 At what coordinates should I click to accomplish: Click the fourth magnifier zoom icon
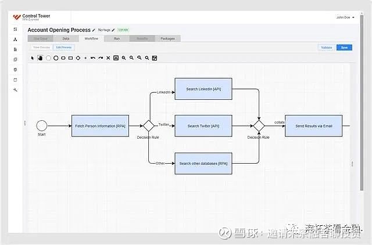click(x=147, y=58)
